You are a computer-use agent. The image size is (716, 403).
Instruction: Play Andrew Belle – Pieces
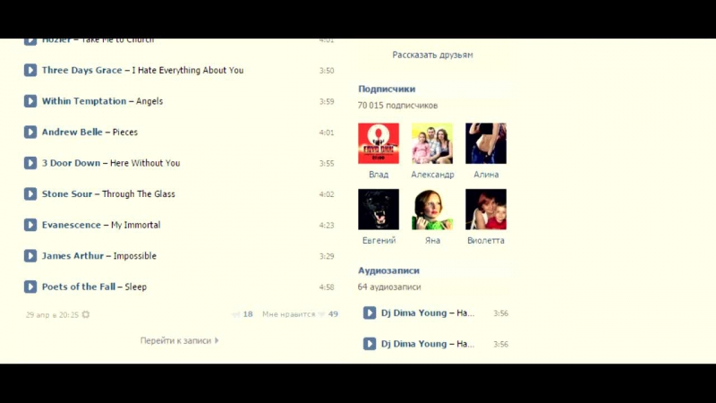coord(30,132)
